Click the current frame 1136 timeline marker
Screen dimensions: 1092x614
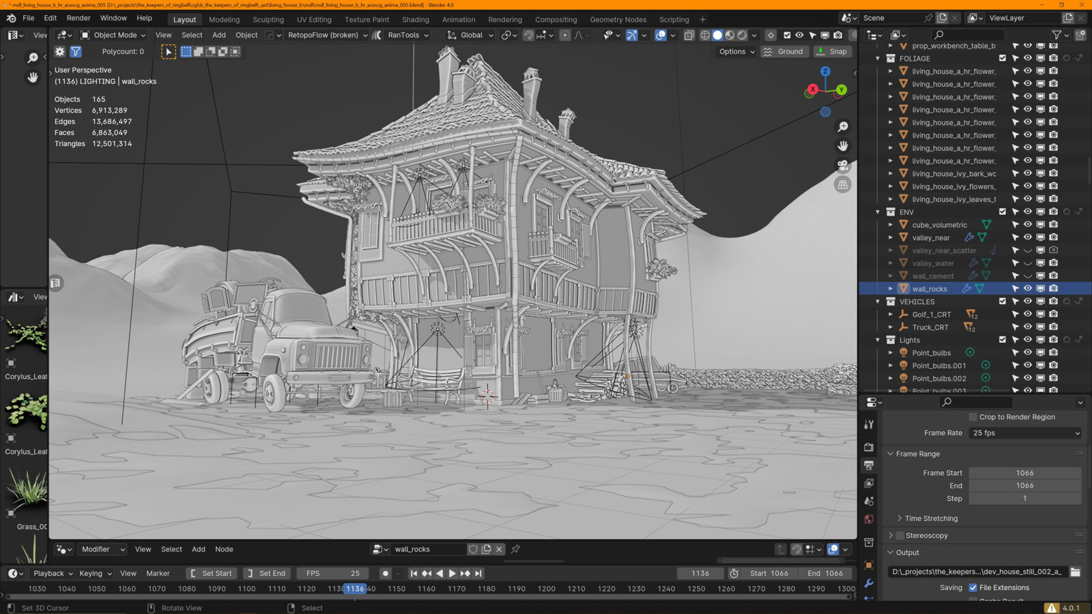pyautogui.click(x=355, y=589)
